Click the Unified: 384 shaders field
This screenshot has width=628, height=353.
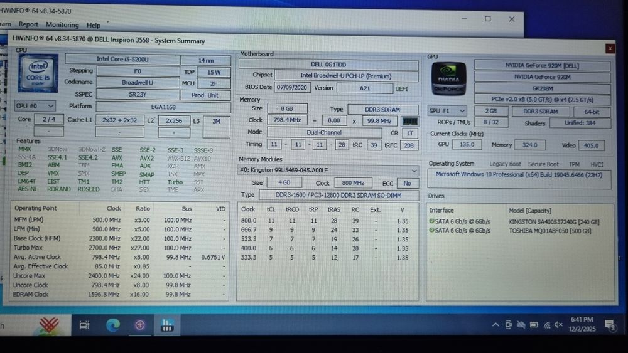point(580,123)
